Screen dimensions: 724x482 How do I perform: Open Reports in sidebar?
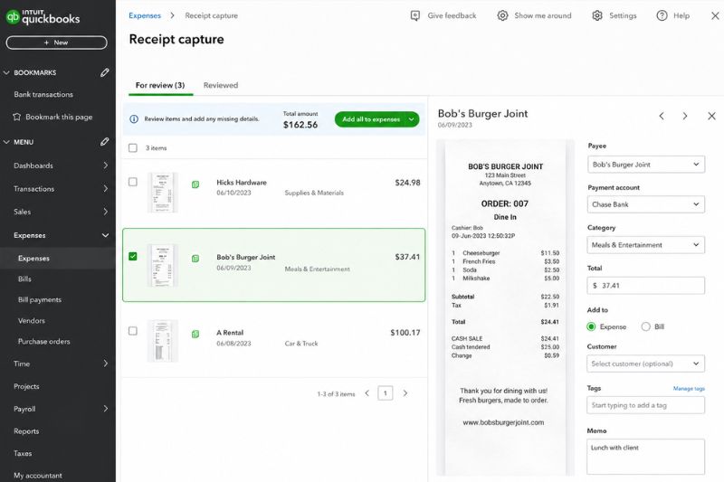(26, 431)
